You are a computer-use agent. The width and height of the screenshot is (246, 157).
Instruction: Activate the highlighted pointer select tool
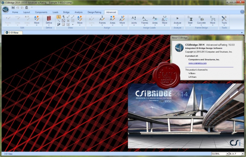59,17
